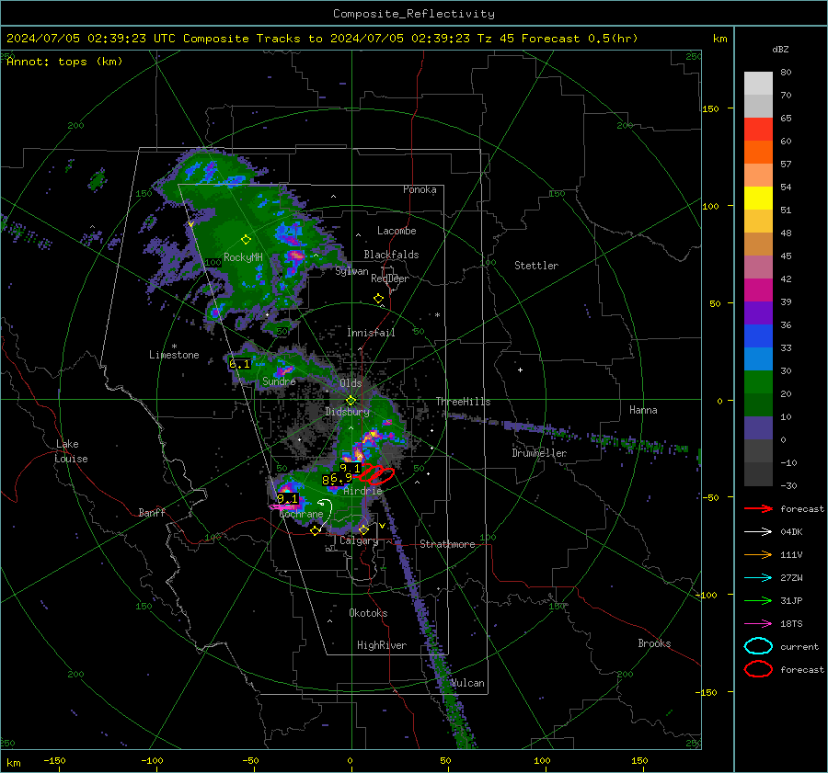Select the orange 111V arrow in legend
Screen dimensions: 828x773
tap(758, 554)
